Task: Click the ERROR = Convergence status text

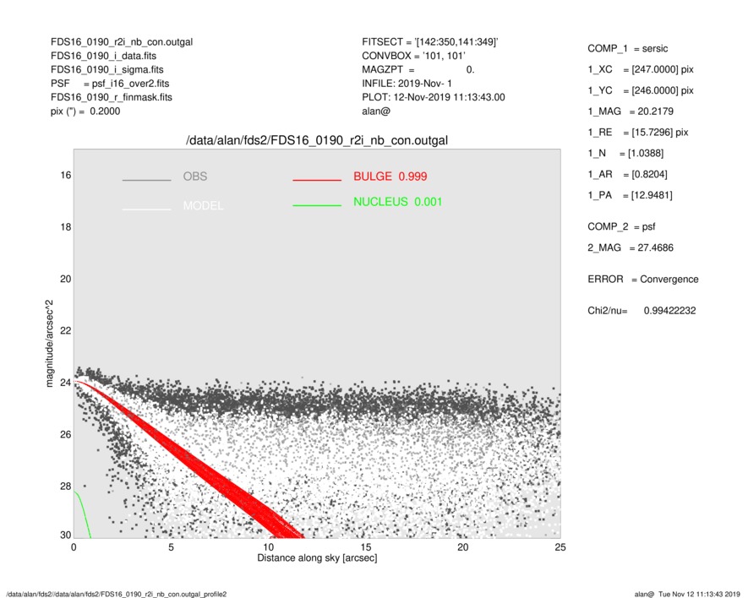Action: 642,279
